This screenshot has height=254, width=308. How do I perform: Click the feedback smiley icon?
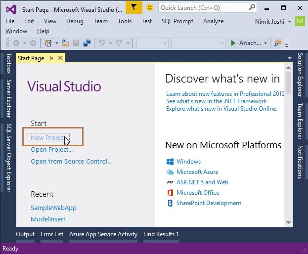click(150, 7)
